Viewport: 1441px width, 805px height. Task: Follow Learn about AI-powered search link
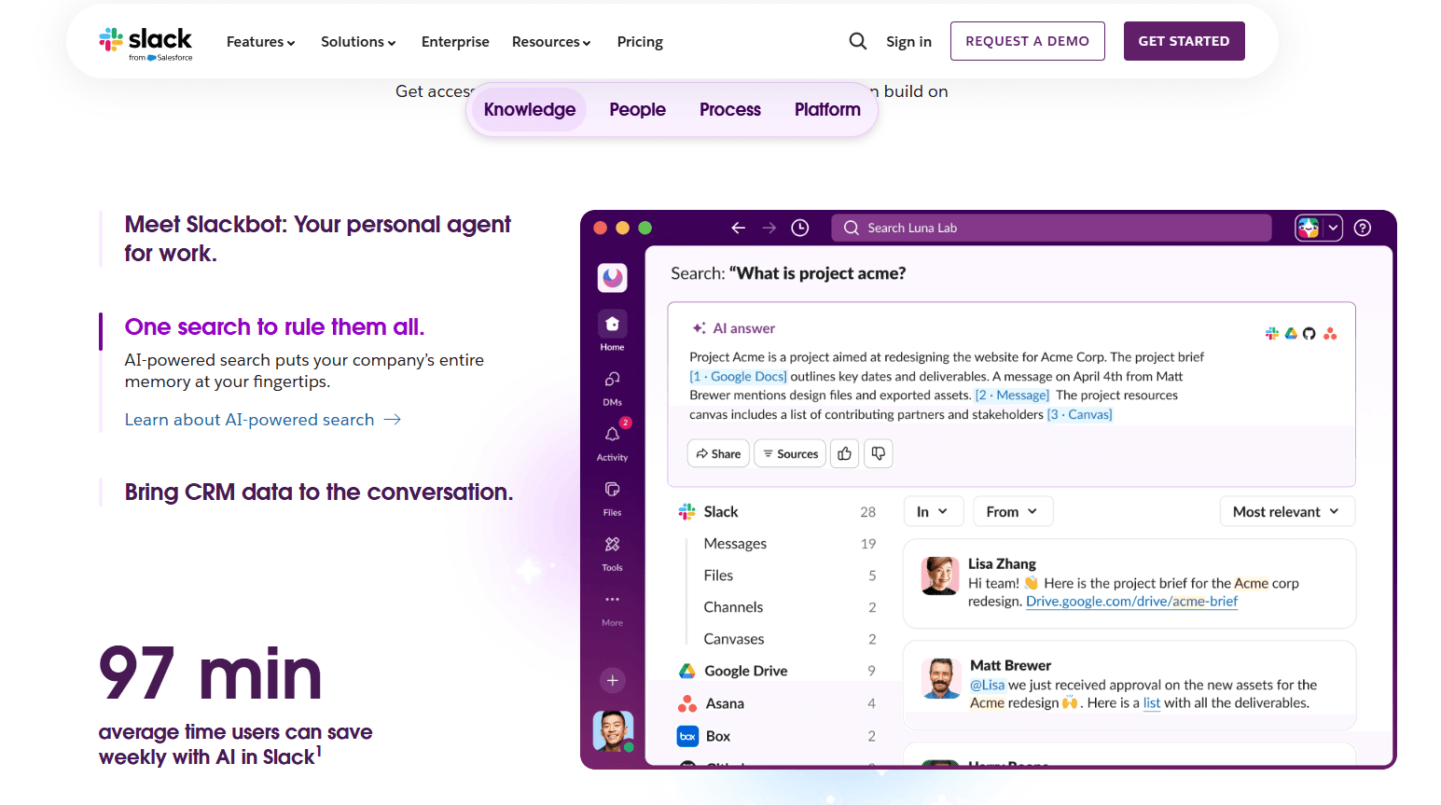click(x=263, y=420)
